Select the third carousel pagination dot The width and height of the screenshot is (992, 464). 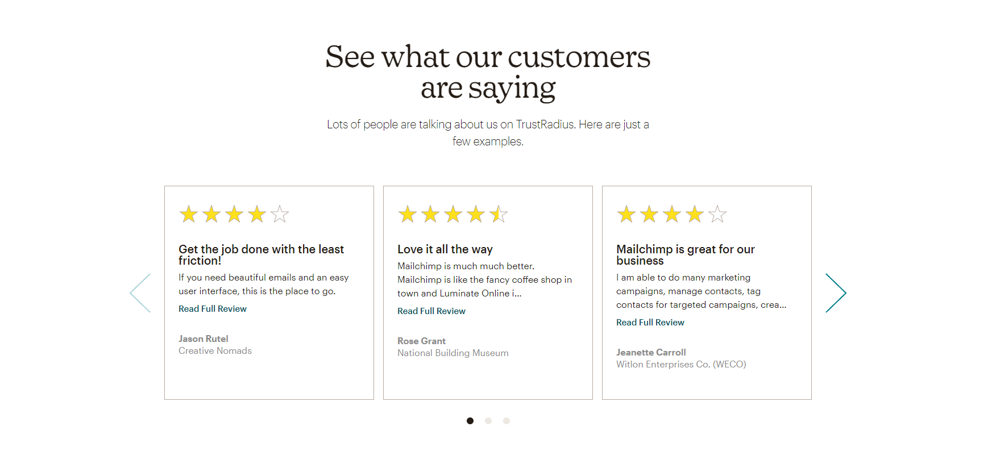[507, 421]
